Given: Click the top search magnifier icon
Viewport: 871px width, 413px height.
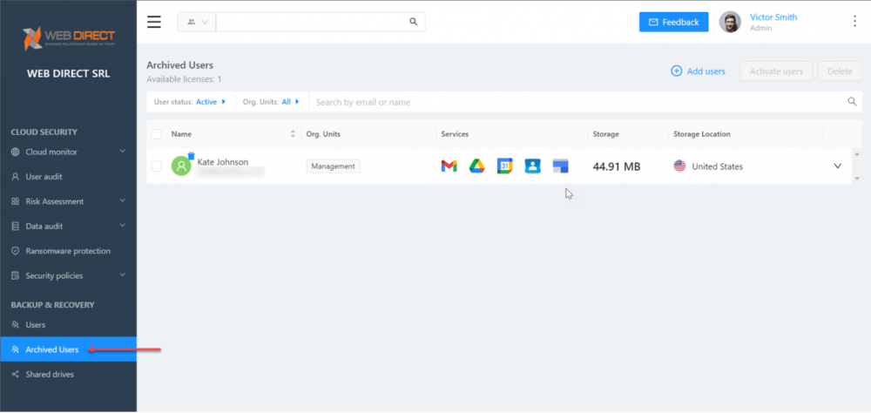Looking at the screenshot, I should (414, 22).
